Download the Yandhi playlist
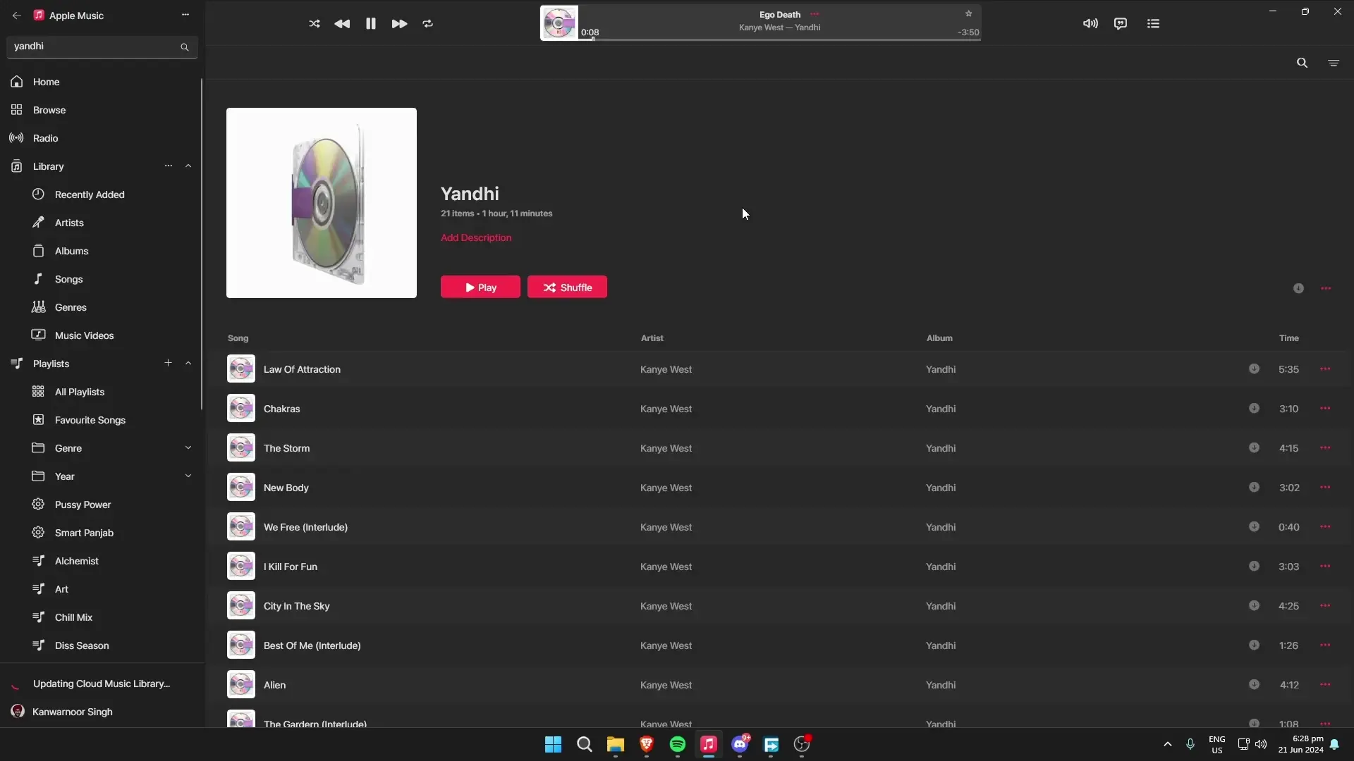This screenshot has width=1354, height=761. tap(1298, 288)
